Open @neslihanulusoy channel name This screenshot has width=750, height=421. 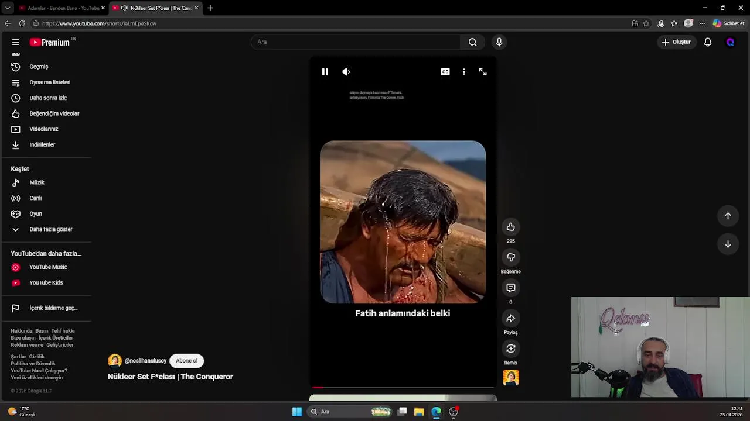pyautogui.click(x=145, y=361)
